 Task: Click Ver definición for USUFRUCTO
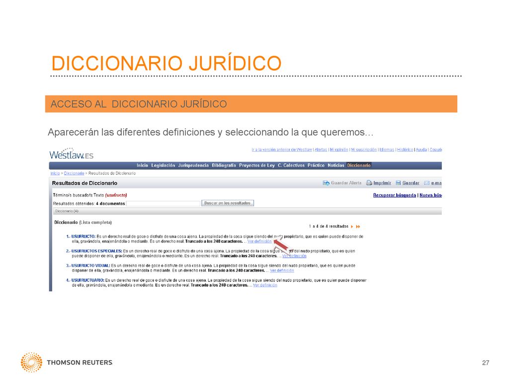pyautogui.click(x=259, y=241)
